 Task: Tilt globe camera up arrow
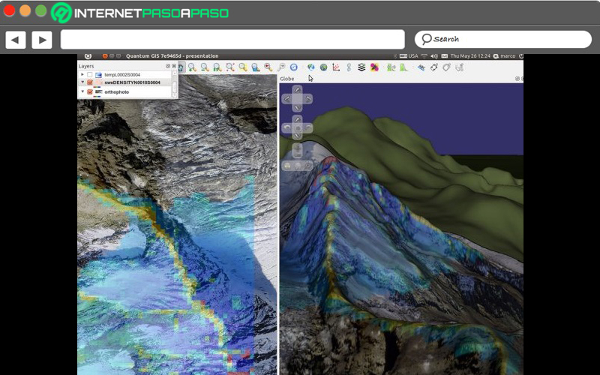[x=298, y=119]
